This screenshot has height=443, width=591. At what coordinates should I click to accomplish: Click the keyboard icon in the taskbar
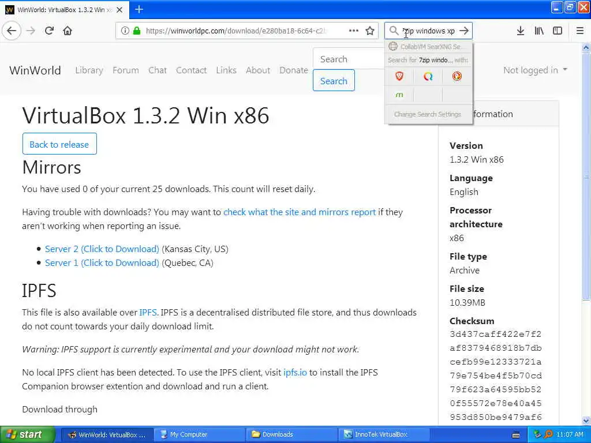pyautogui.click(x=516, y=435)
